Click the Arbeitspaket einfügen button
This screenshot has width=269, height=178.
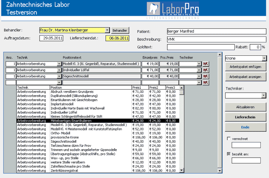point(245,67)
